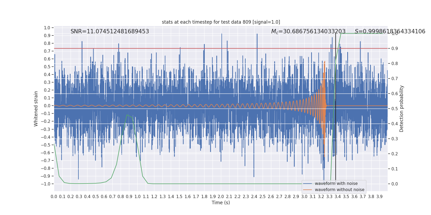Image resolution: width=431 pixels, height=215 pixels.
Task: Click the blue line sample in legend
Action: [x=307, y=184]
